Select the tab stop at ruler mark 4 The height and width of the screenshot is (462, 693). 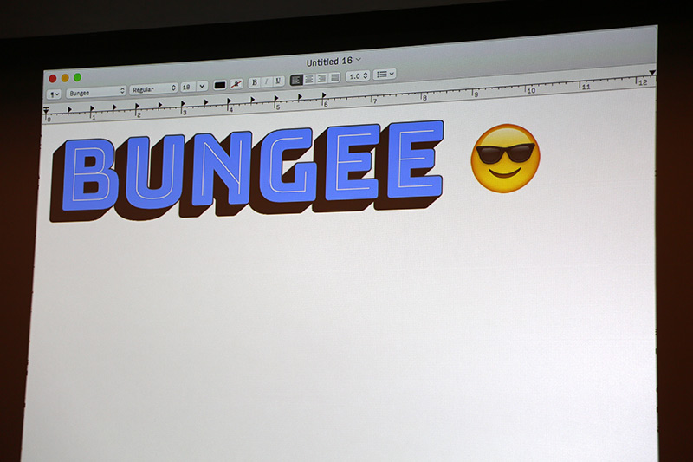coord(229,101)
